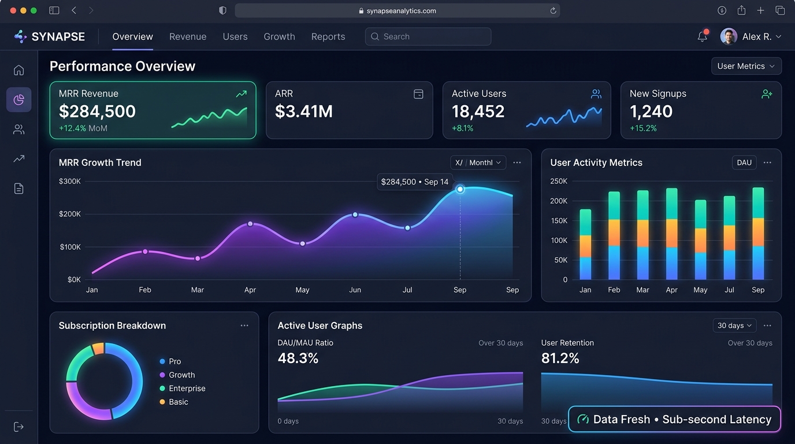
Task: Click the gauge icon in Data Fresh badge
Action: click(x=583, y=420)
